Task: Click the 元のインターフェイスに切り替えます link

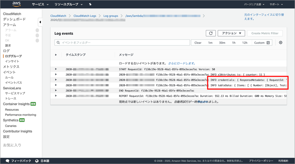Action: coord(264,17)
